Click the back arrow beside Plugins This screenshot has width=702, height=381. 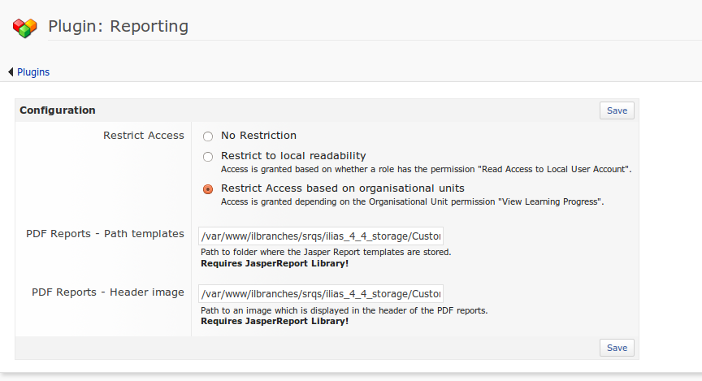pos(11,72)
